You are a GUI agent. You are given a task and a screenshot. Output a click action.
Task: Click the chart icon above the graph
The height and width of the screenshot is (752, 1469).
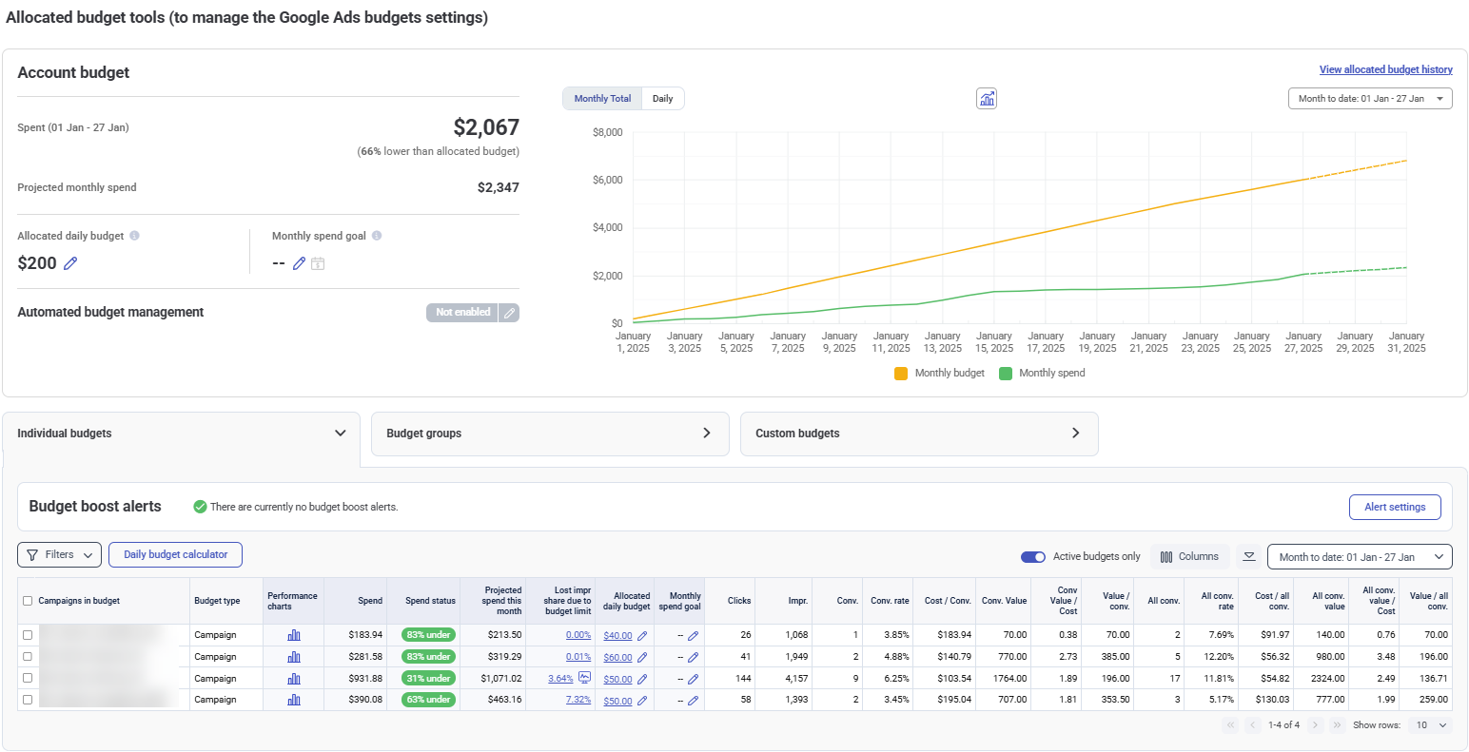(x=987, y=99)
